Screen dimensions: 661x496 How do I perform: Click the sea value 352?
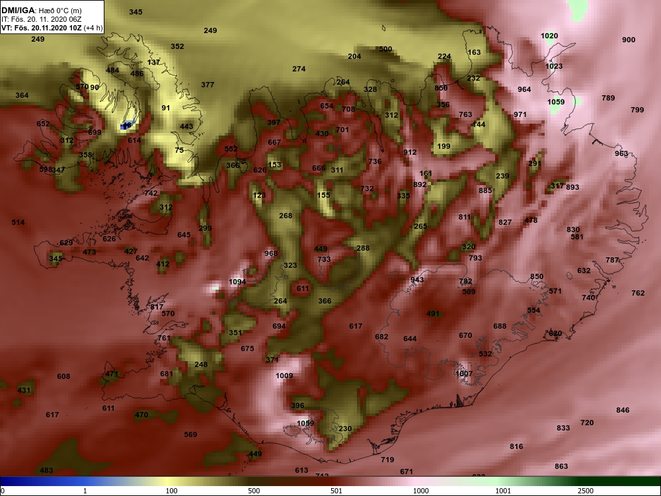[177, 46]
